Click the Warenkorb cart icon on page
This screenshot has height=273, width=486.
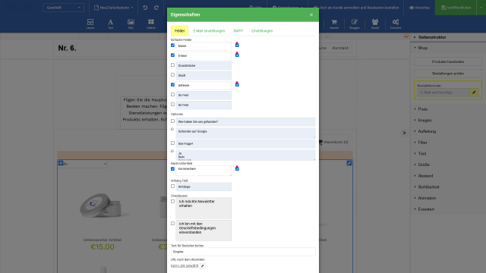[320, 142]
